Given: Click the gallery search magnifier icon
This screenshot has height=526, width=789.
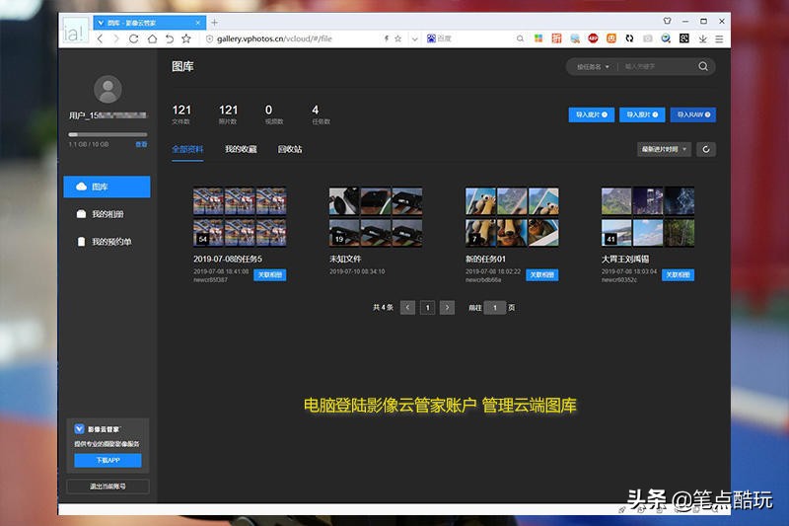Looking at the screenshot, I should (x=703, y=66).
